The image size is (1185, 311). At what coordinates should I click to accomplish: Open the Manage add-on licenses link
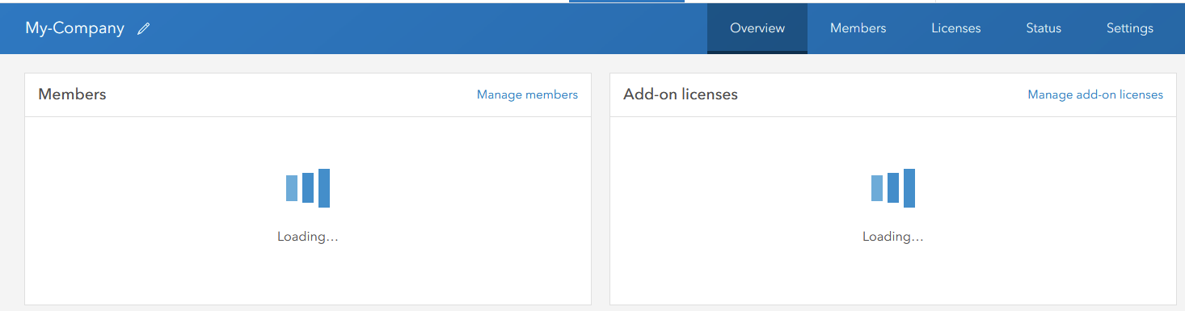coord(1095,95)
